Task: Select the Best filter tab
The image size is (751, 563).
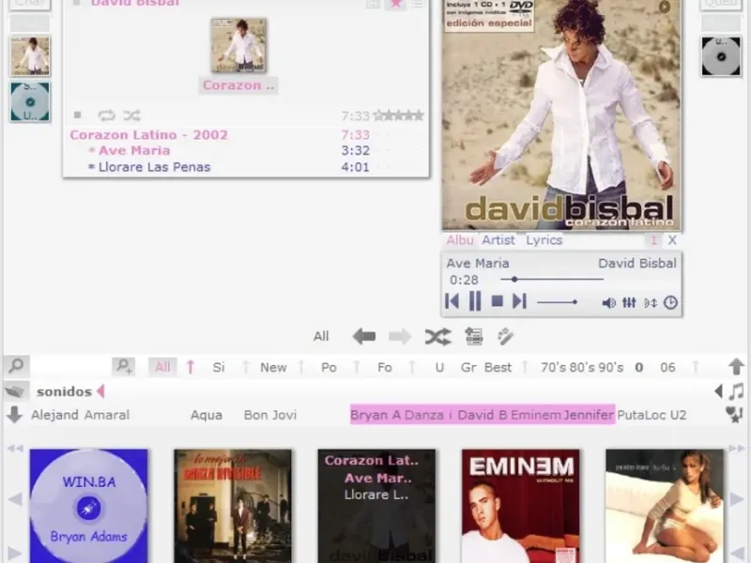Action: 498,367
